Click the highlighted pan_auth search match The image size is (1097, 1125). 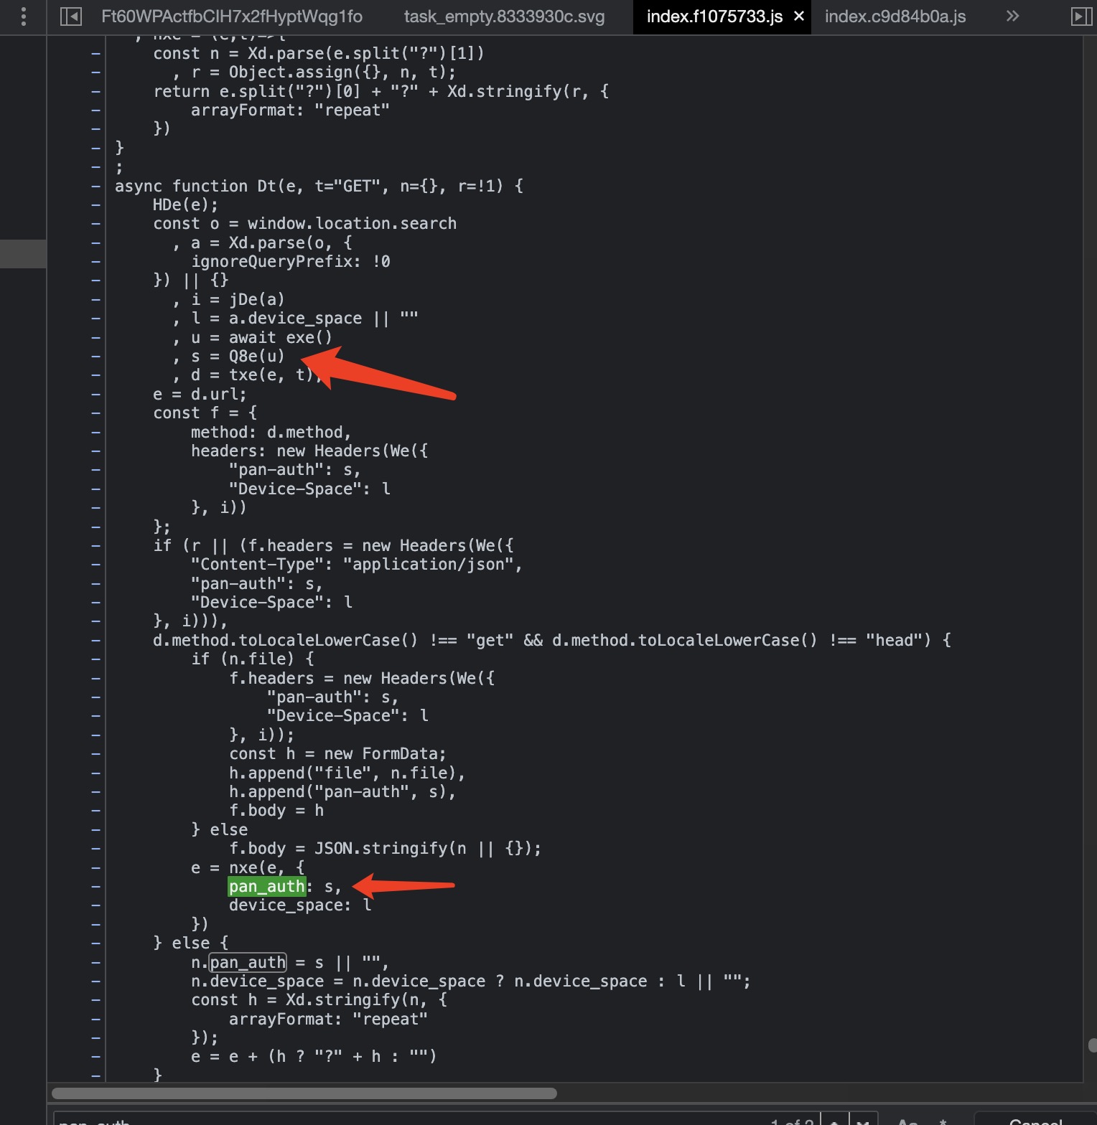(267, 887)
